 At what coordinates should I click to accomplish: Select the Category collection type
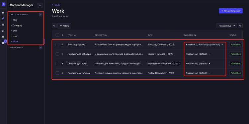coord(17,26)
